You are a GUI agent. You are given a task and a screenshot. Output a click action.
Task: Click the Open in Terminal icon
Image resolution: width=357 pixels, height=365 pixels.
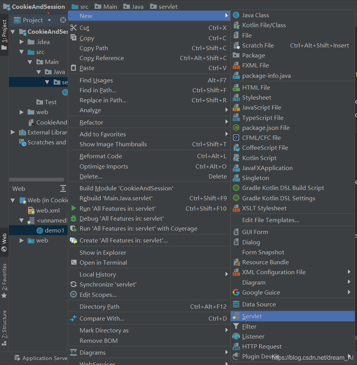pyautogui.click(x=74, y=262)
